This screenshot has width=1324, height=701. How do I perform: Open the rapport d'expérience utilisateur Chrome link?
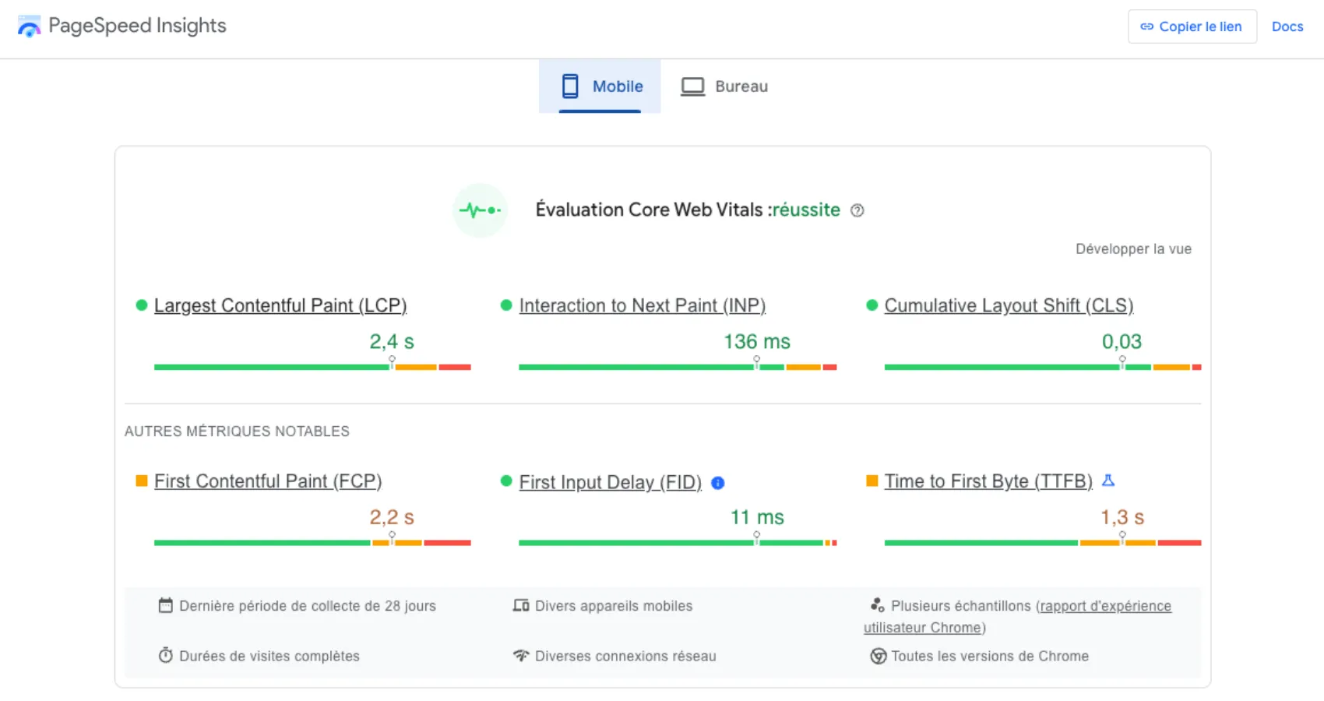1104,605
